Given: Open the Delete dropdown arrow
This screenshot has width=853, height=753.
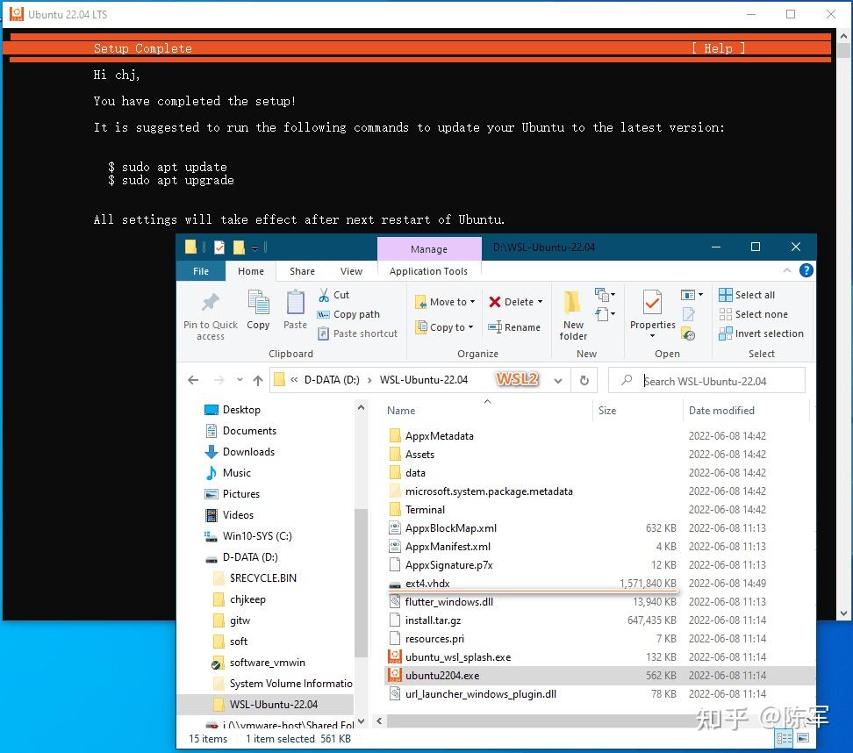Looking at the screenshot, I should point(539,301).
